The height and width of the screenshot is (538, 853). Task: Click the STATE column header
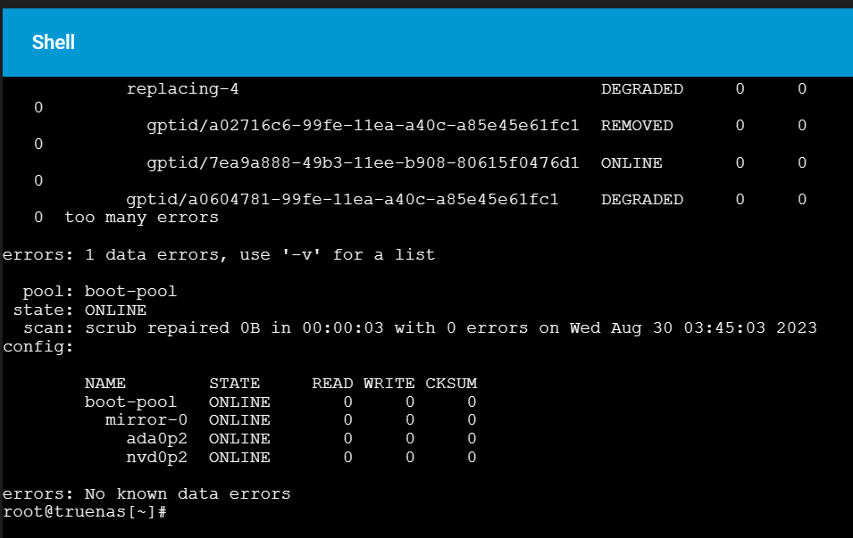click(235, 383)
